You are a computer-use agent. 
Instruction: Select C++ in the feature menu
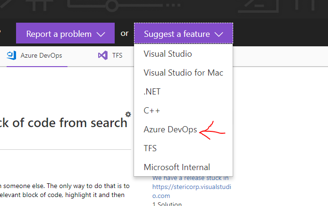coord(152,111)
